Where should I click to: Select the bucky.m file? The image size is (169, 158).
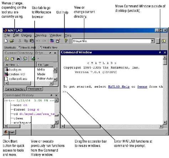tap(13, 70)
